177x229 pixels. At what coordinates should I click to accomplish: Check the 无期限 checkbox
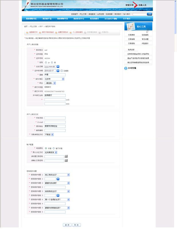(x=62, y=71)
